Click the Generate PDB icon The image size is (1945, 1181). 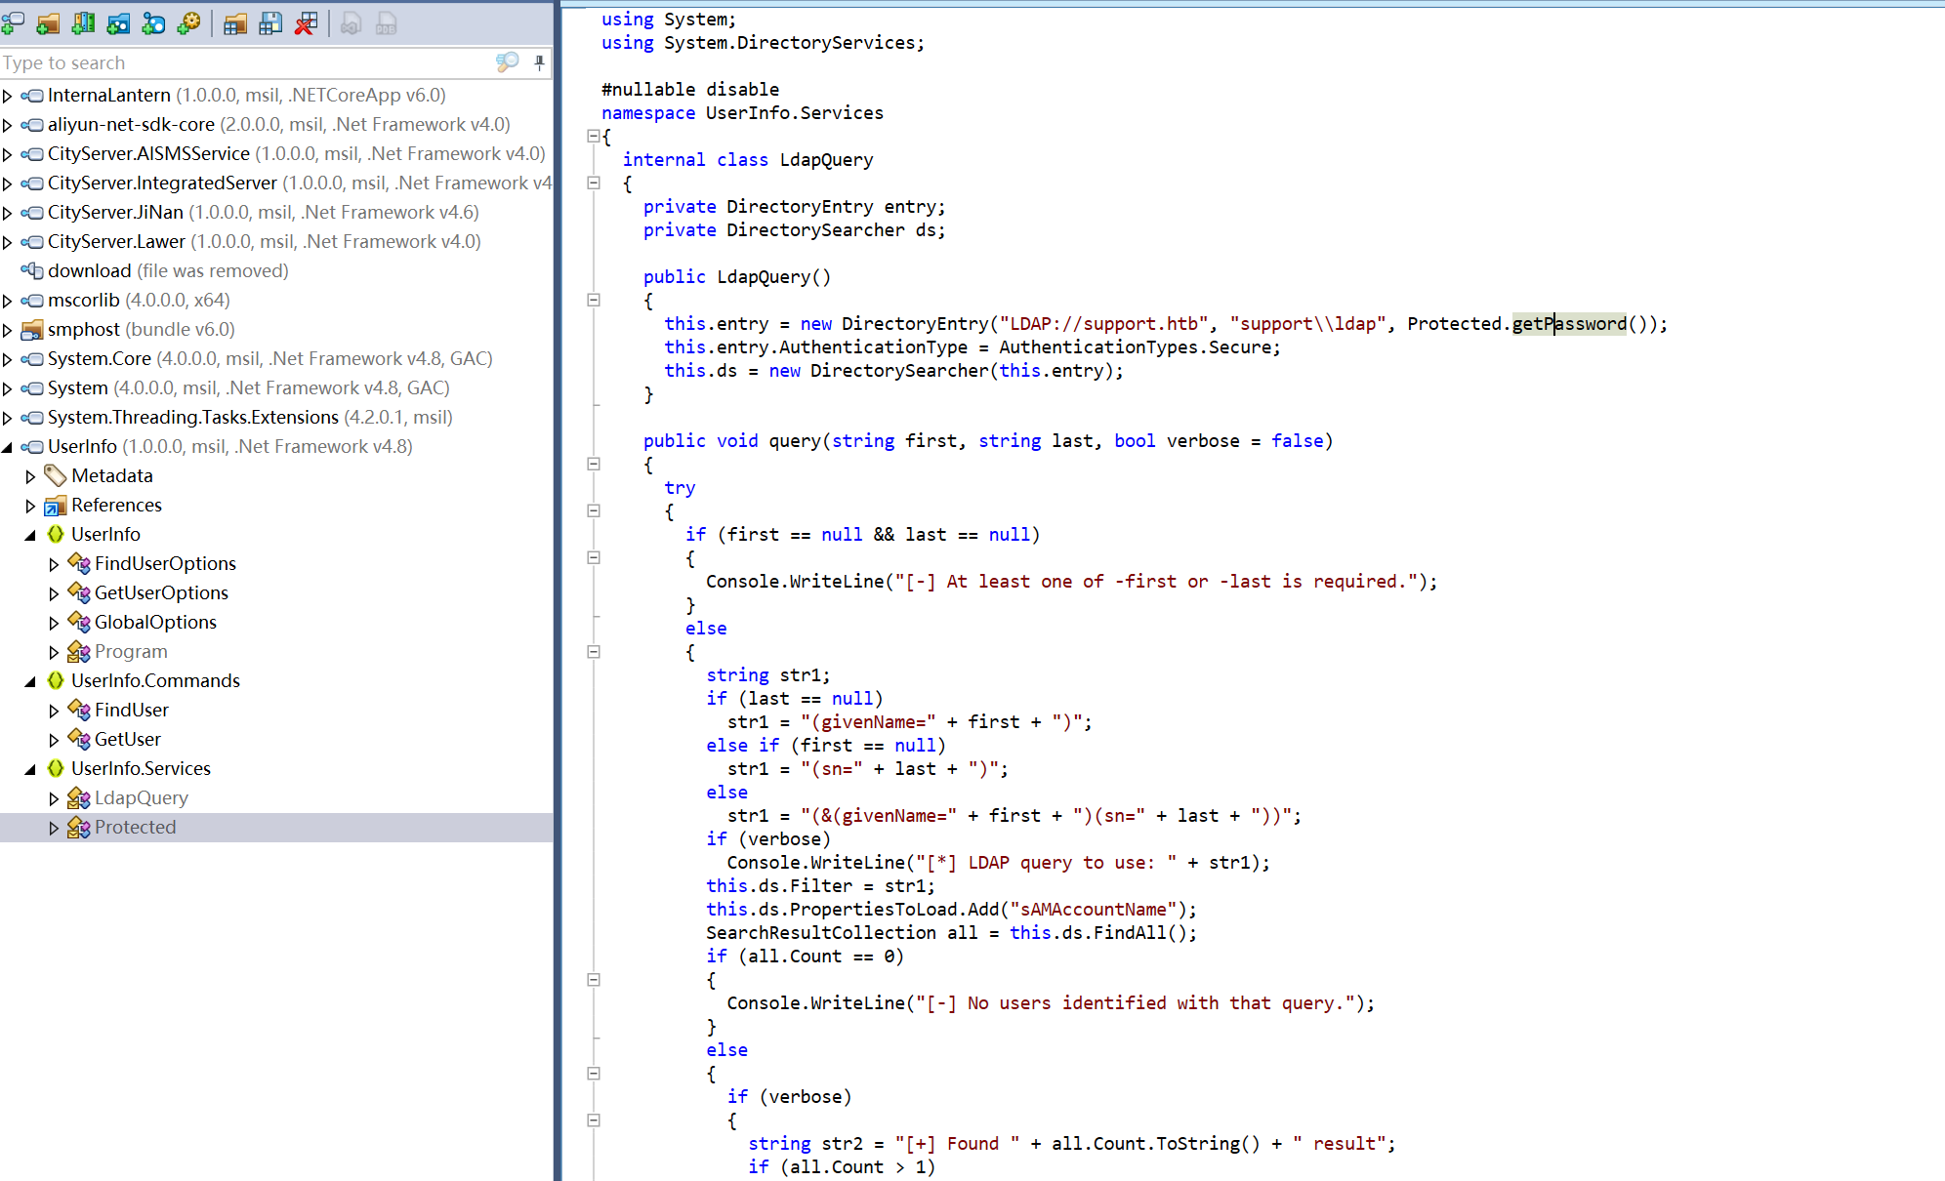[387, 23]
